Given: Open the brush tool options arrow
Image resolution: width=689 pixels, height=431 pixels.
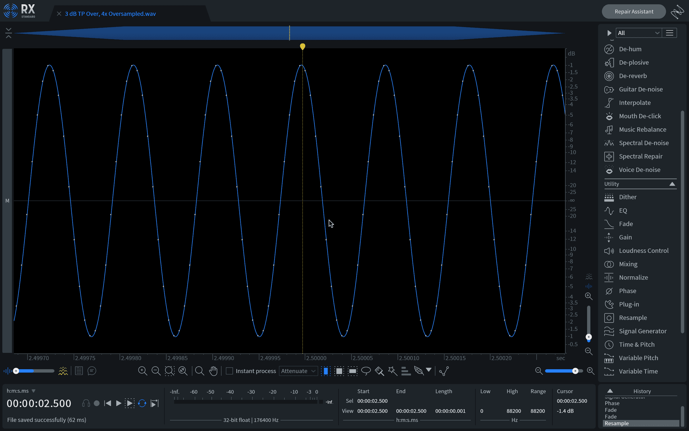Looking at the screenshot, I should (429, 370).
